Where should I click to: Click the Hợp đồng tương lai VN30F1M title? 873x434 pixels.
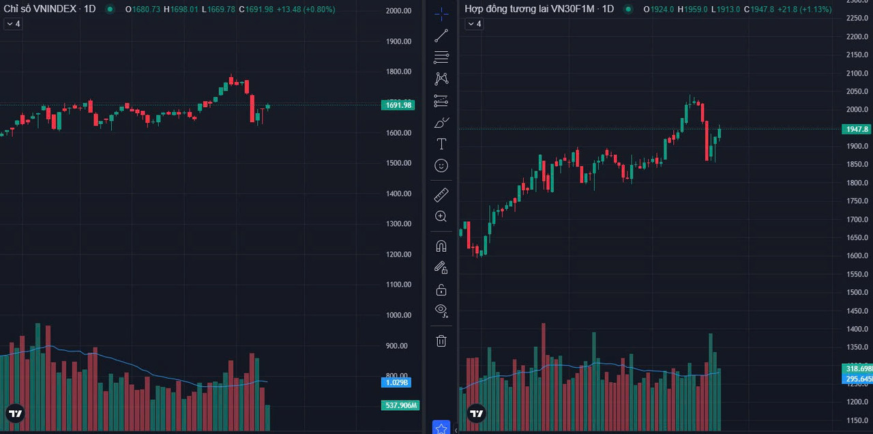[x=539, y=9]
